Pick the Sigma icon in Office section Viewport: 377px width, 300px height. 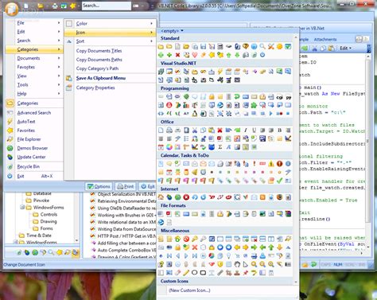pyautogui.click(x=220, y=146)
